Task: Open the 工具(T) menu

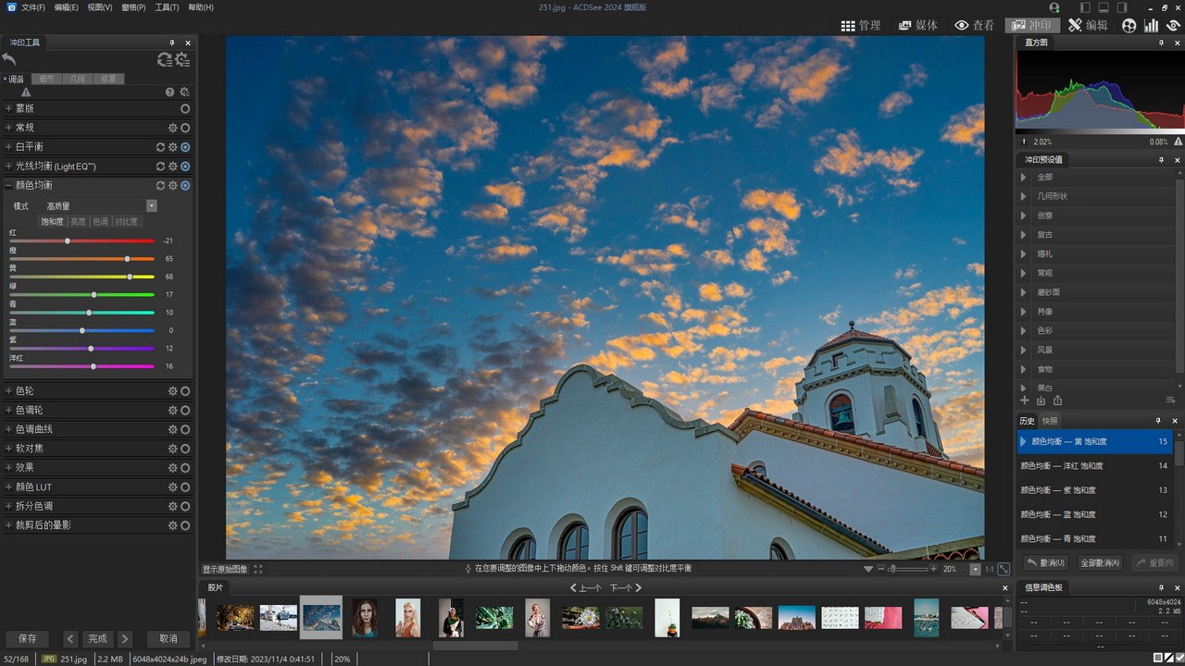Action: tap(167, 7)
